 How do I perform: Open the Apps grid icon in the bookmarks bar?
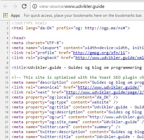pyautogui.click(x=5, y=15)
